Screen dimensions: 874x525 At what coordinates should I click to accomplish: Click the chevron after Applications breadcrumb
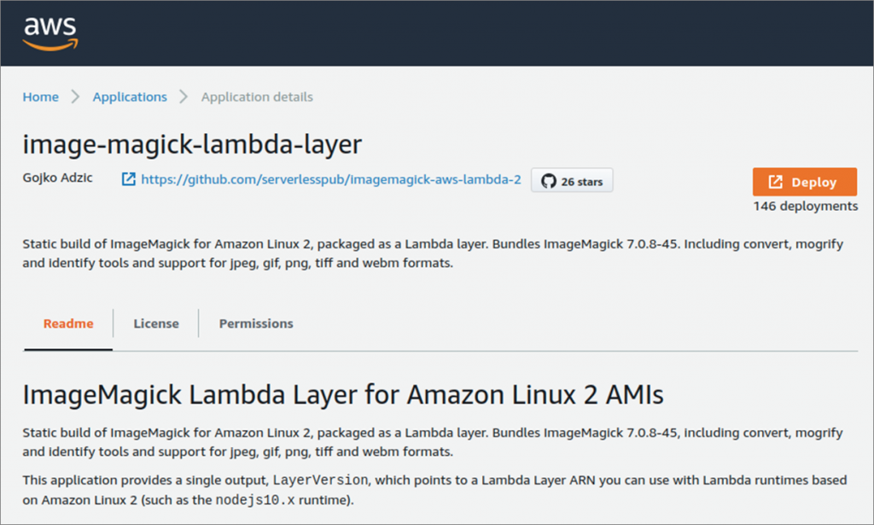[182, 97]
